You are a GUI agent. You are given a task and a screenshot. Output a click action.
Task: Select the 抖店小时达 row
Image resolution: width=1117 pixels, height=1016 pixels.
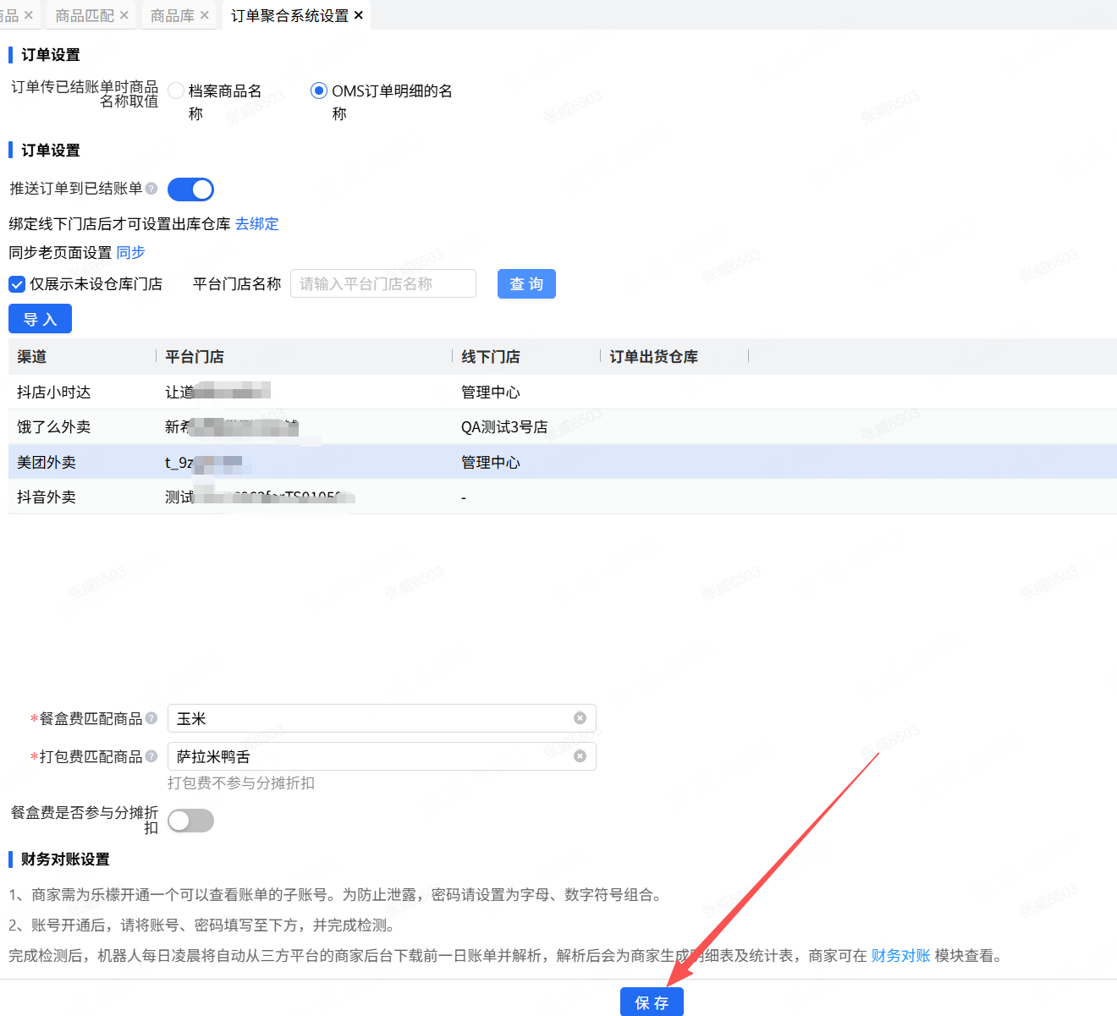pyautogui.click(x=563, y=392)
